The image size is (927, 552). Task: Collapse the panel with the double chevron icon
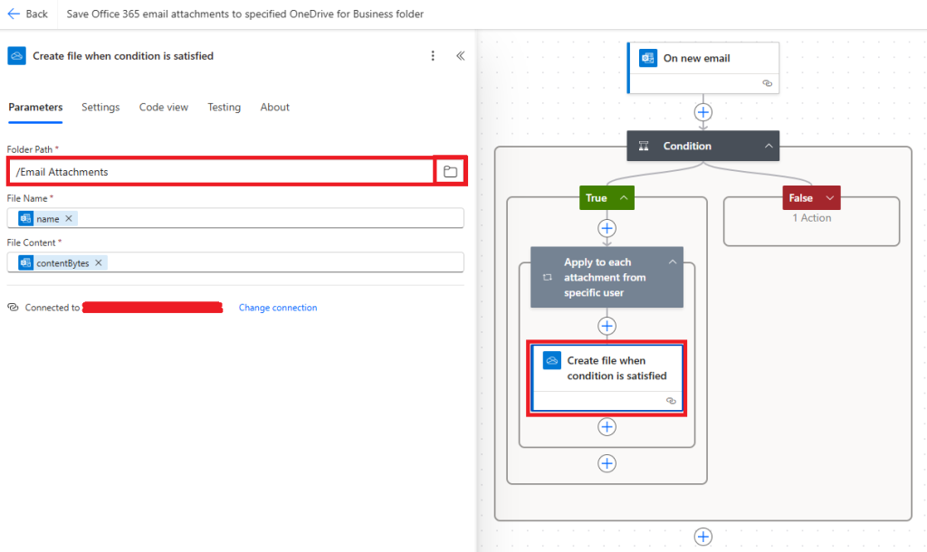[460, 56]
